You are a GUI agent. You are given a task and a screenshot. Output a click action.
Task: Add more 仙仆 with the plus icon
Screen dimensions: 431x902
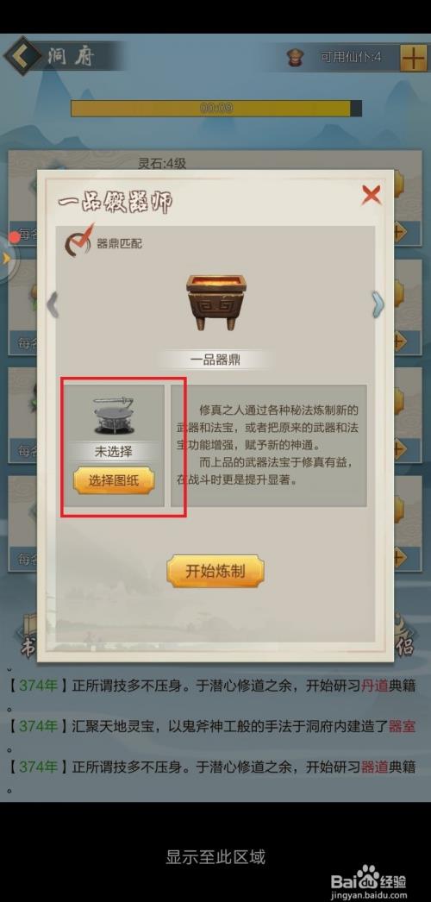tap(413, 58)
